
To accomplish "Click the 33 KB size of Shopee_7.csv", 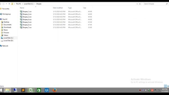I will point(90,27).
